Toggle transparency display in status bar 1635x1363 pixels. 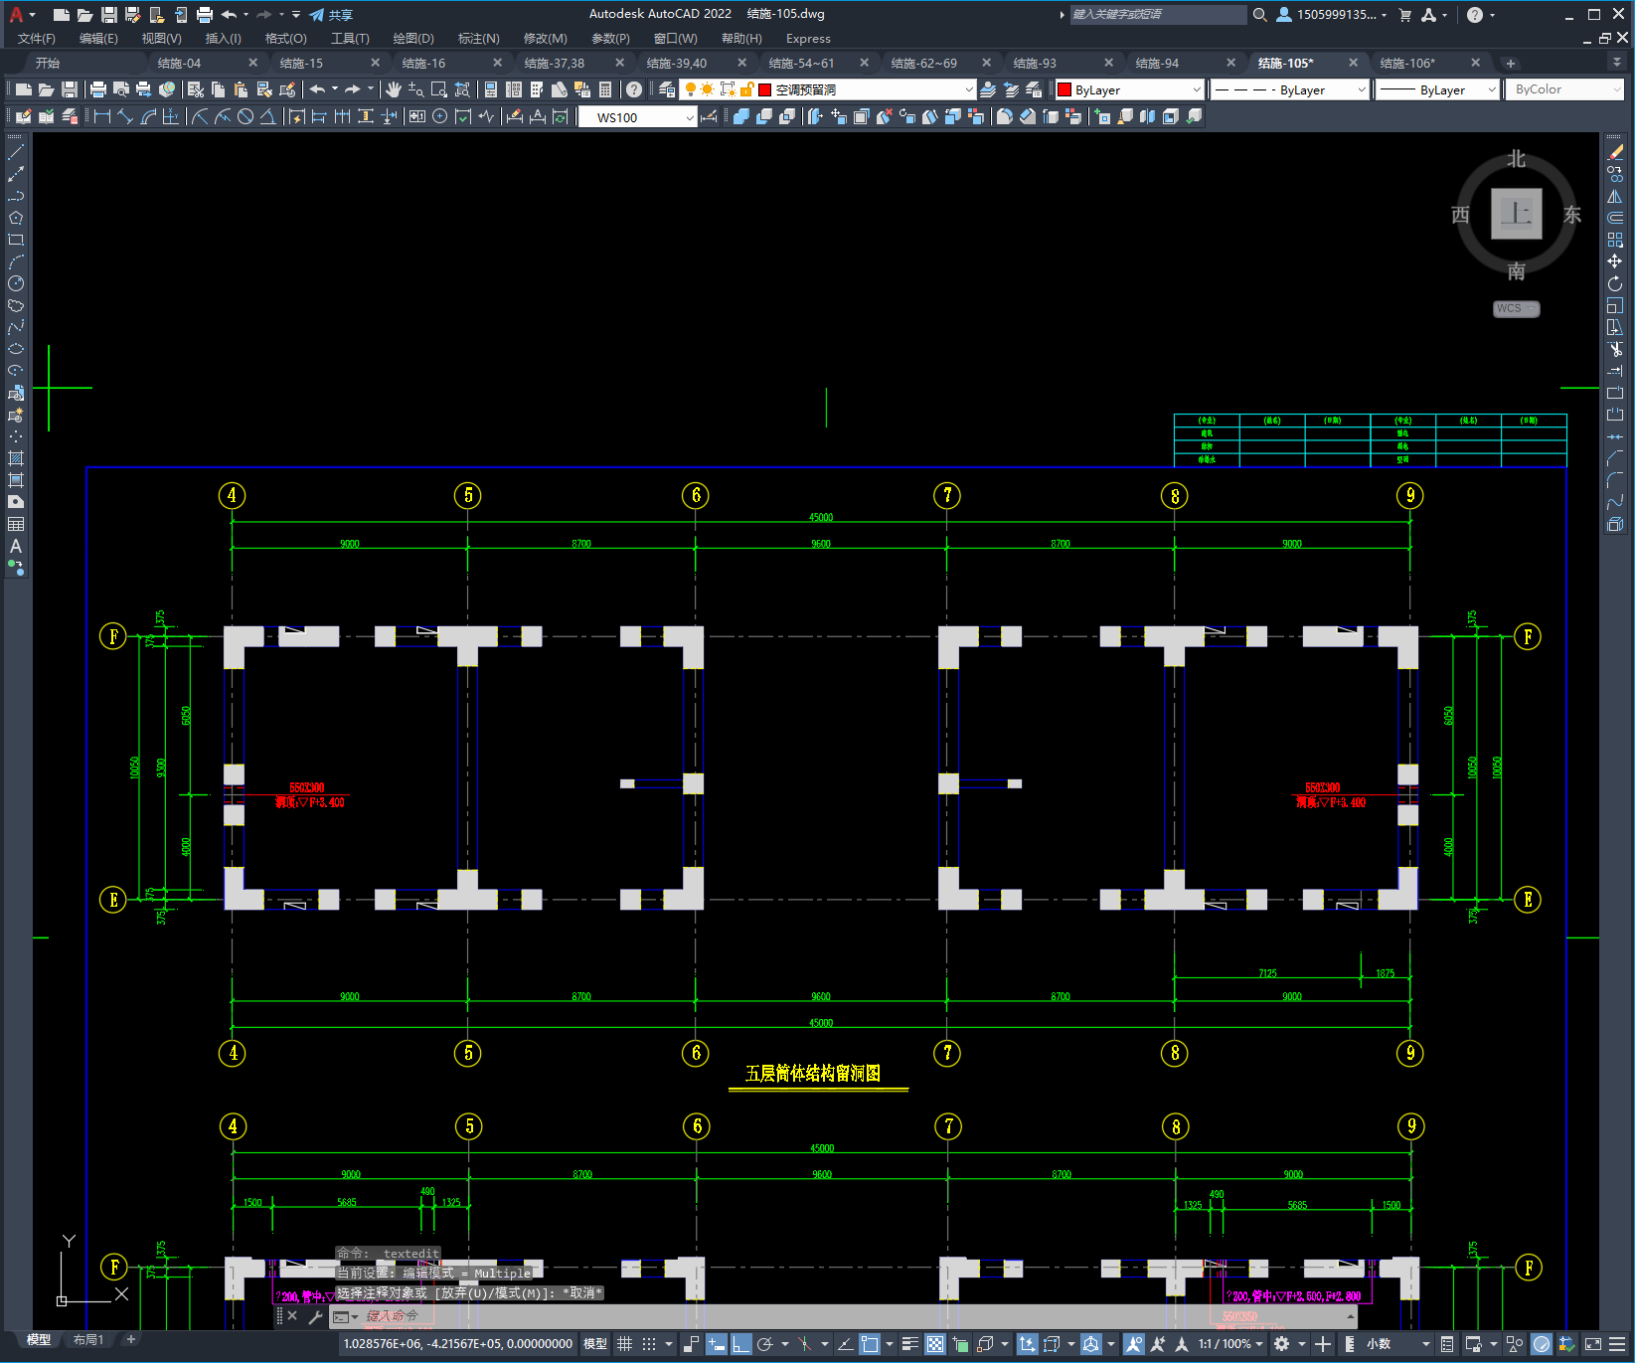click(935, 1344)
